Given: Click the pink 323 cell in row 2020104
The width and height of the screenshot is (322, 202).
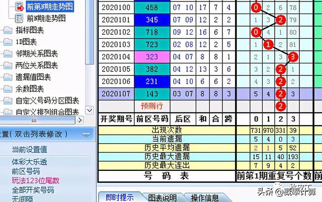Looking at the screenshot, I should pos(151,57).
